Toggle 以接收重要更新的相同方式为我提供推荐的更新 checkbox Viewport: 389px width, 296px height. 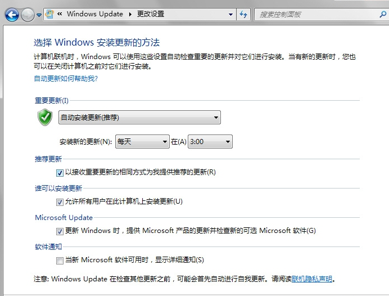coord(60,173)
